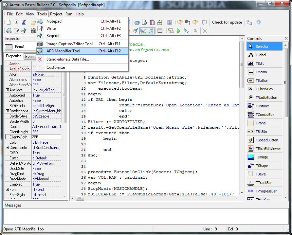Choose Image Capture/Editor Tool menu entry
This screenshot has width=292, height=235.
pos(82,44)
